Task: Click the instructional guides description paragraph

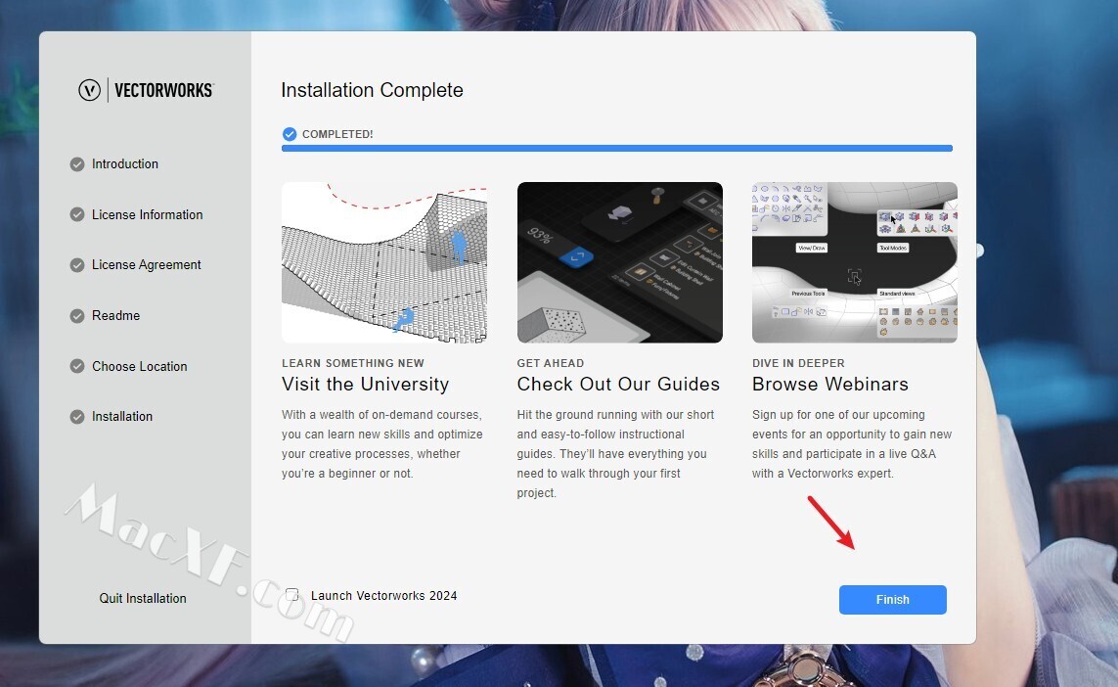Action: click(615, 454)
